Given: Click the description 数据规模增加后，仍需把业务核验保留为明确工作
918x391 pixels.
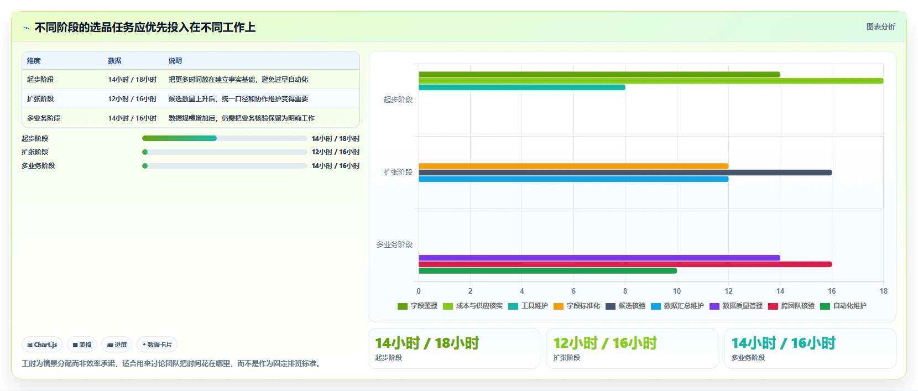Looking at the screenshot, I should coord(242,118).
